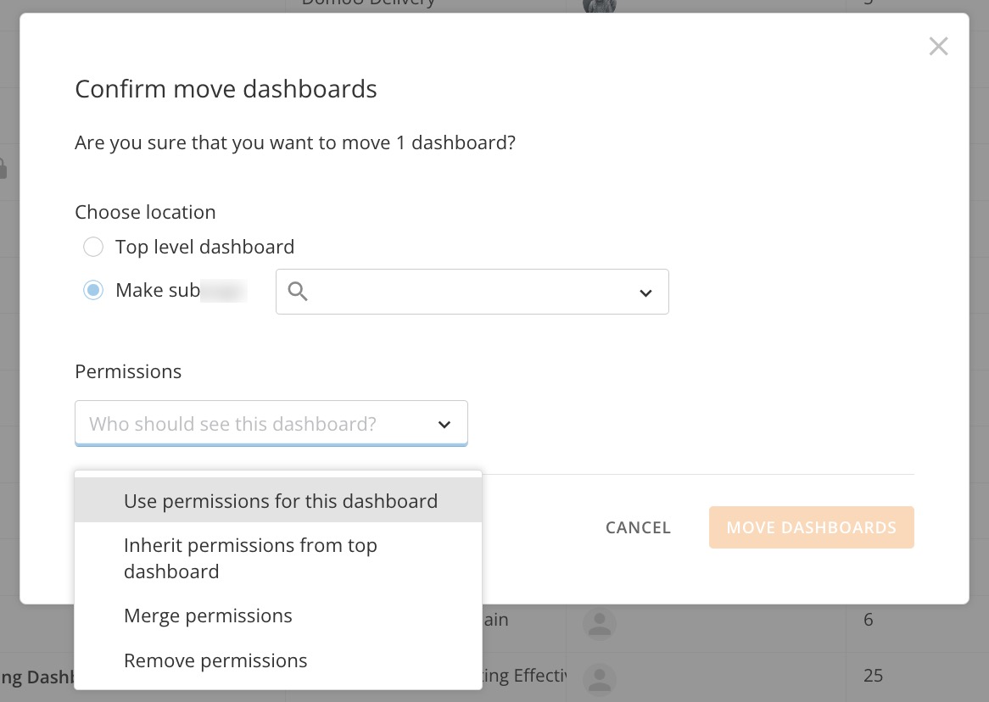Screen dimensions: 989x702
Task: Select the Make sub-dashboard radio button
Action: (x=93, y=290)
